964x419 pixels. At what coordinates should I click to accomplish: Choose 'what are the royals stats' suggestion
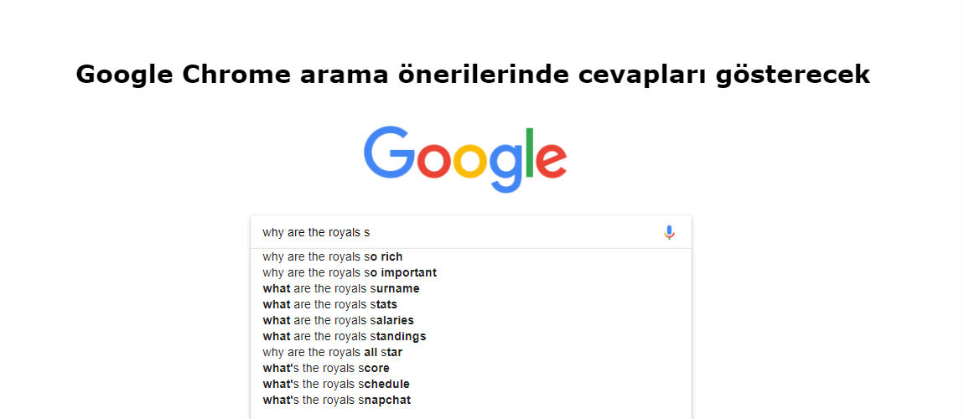tap(330, 305)
